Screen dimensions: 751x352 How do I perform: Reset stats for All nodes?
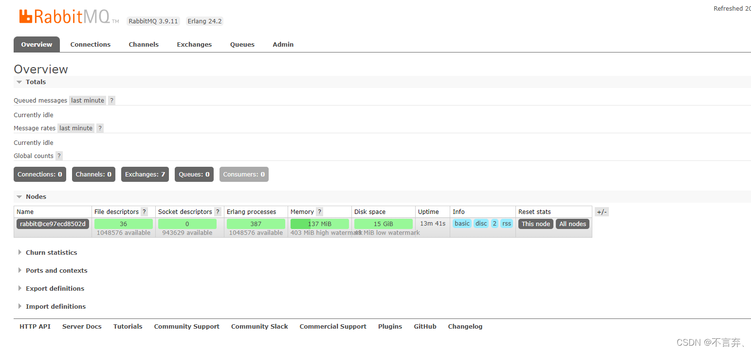point(573,224)
